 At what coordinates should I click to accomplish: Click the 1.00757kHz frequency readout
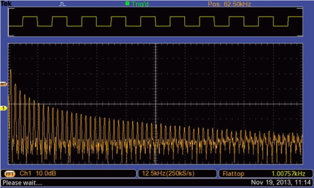click(x=288, y=174)
